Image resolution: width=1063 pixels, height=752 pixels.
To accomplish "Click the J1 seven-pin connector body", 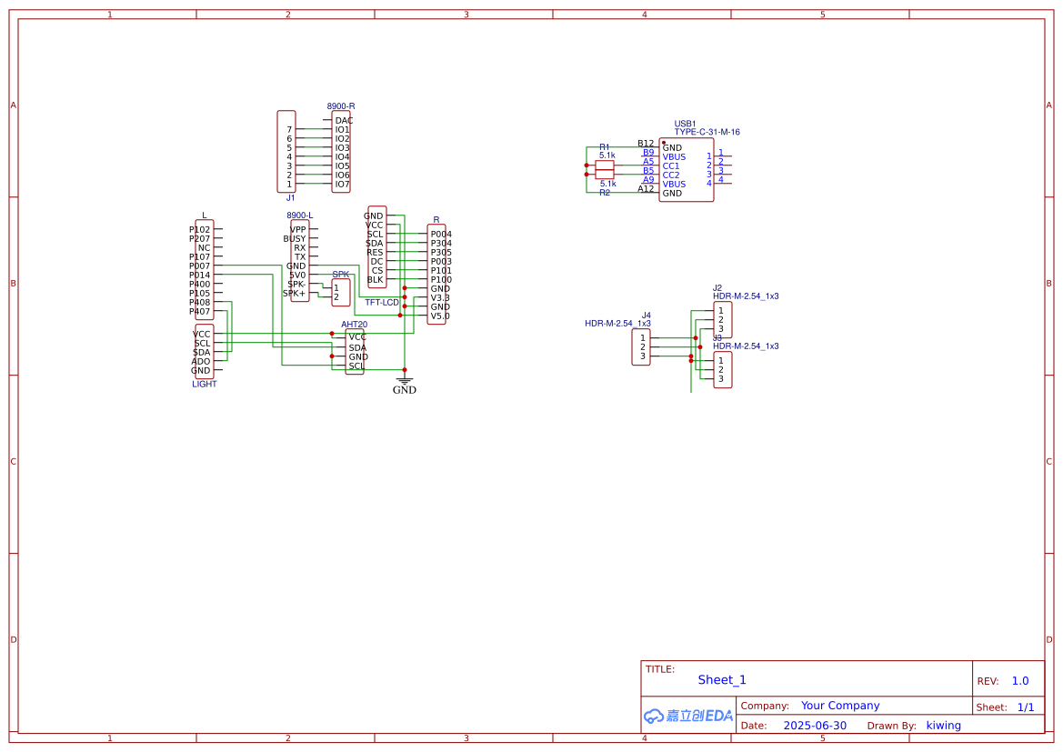I will point(286,151).
